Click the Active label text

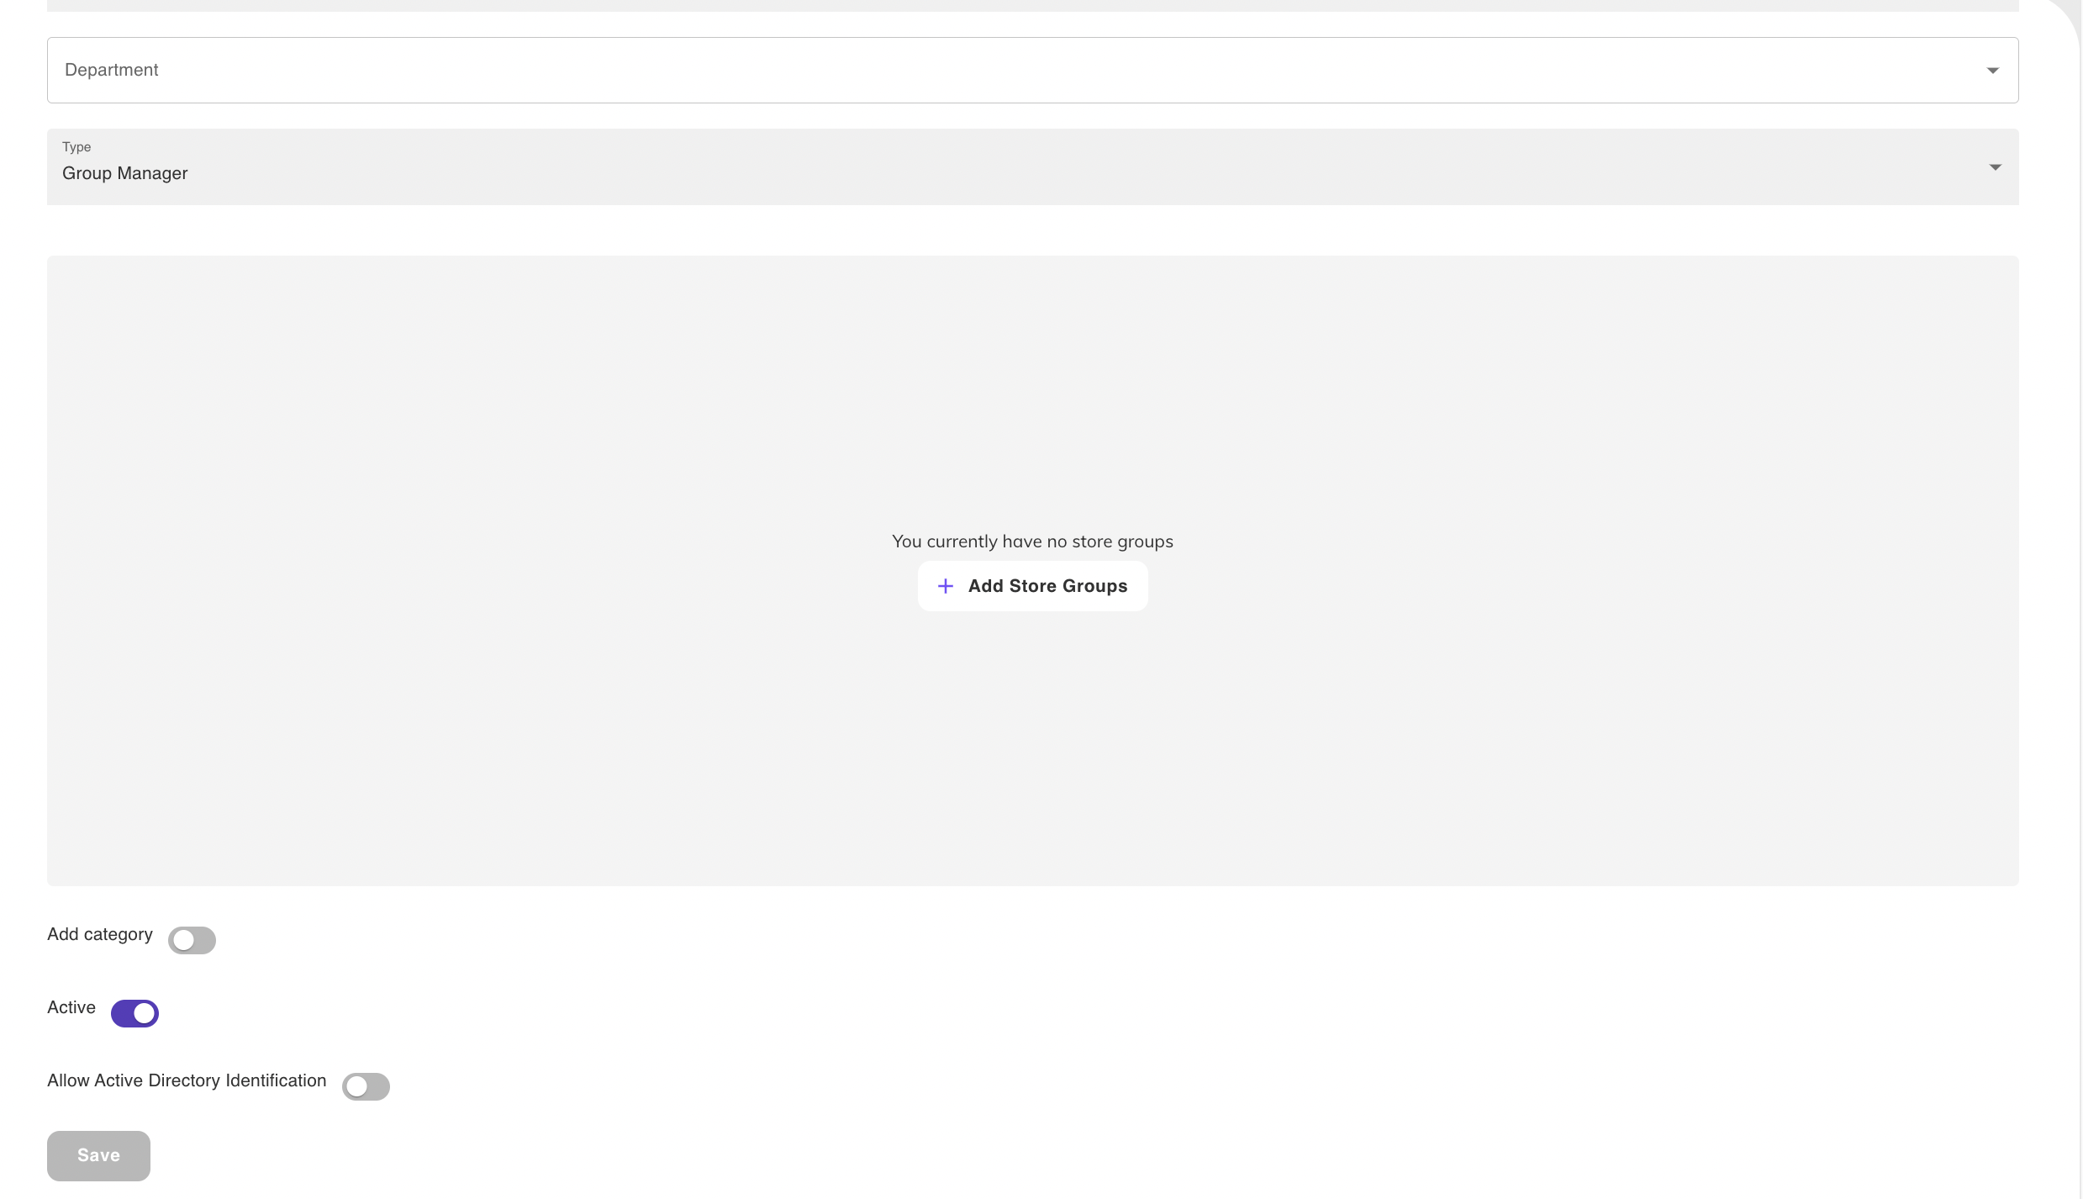click(71, 1007)
